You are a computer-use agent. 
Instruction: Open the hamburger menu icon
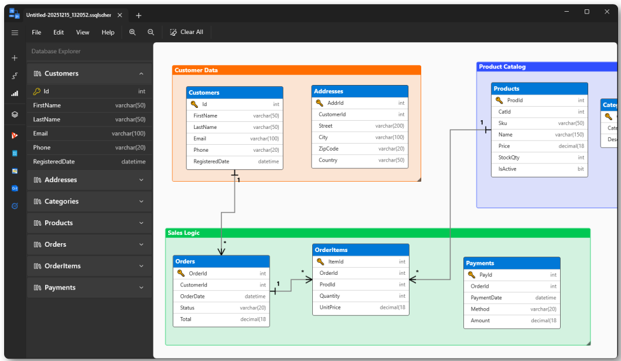[x=14, y=33]
